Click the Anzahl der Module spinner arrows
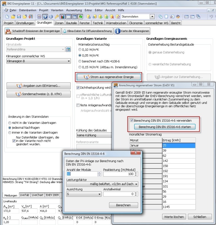Screen dimensions: 216x225 pos(99,174)
